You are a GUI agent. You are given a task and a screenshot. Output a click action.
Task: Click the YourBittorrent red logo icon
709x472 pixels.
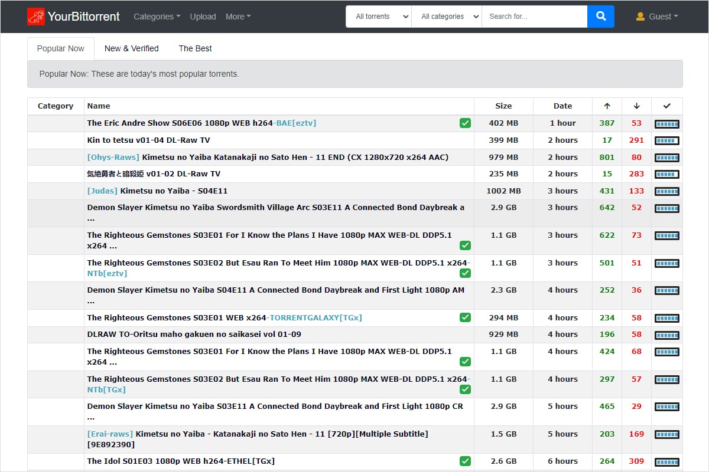35,17
